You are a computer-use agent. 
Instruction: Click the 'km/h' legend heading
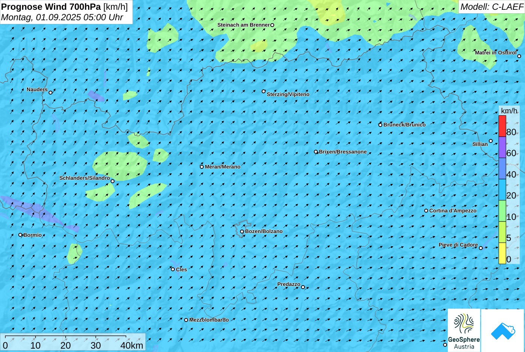[x=509, y=111]
